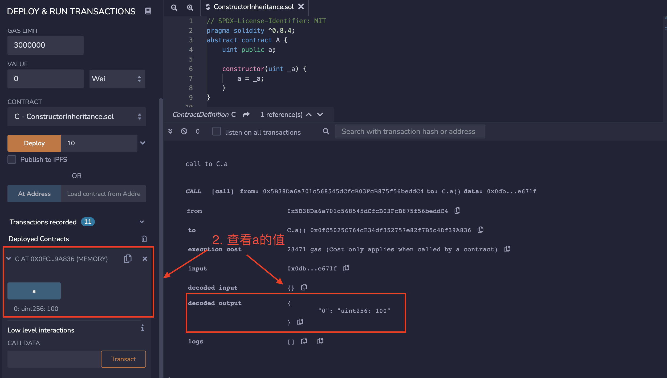Image resolution: width=667 pixels, height=378 pixels.
Task: Copy the deployed contract C address
Action: tap(128, 259)
